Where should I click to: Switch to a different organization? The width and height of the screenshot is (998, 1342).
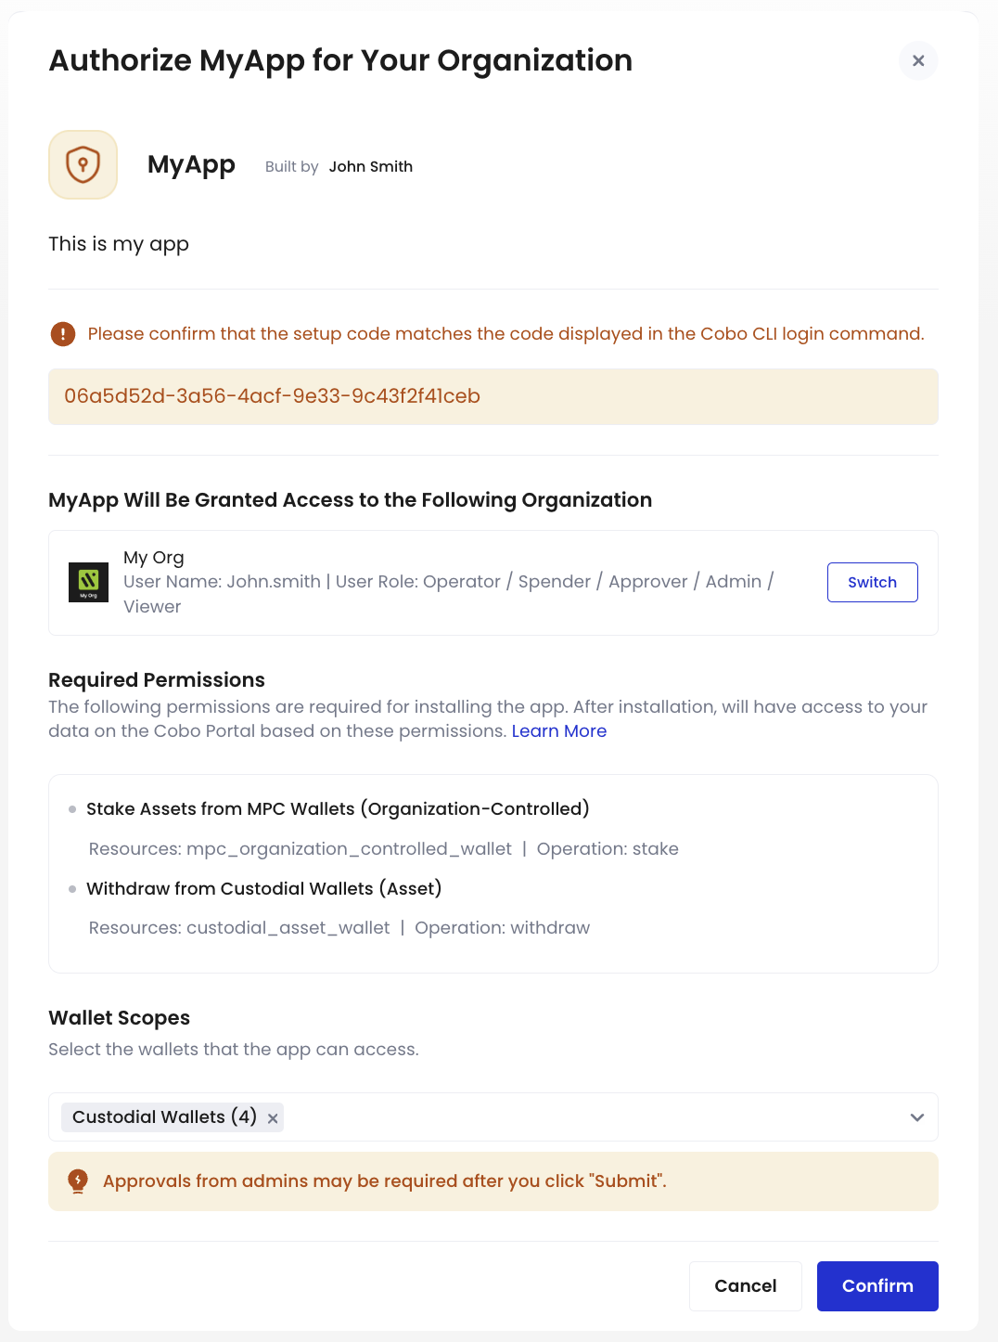point(871,582)
